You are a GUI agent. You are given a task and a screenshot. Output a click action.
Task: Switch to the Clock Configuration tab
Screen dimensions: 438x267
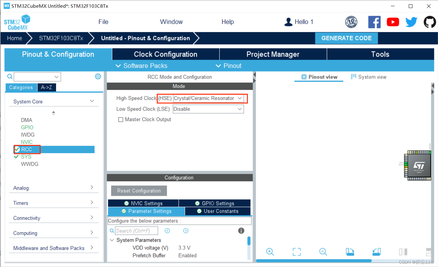[166, 54]
